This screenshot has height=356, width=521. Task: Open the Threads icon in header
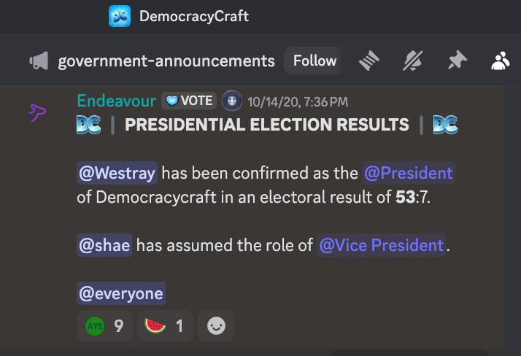pyautogui.click(x=369, y=61)
